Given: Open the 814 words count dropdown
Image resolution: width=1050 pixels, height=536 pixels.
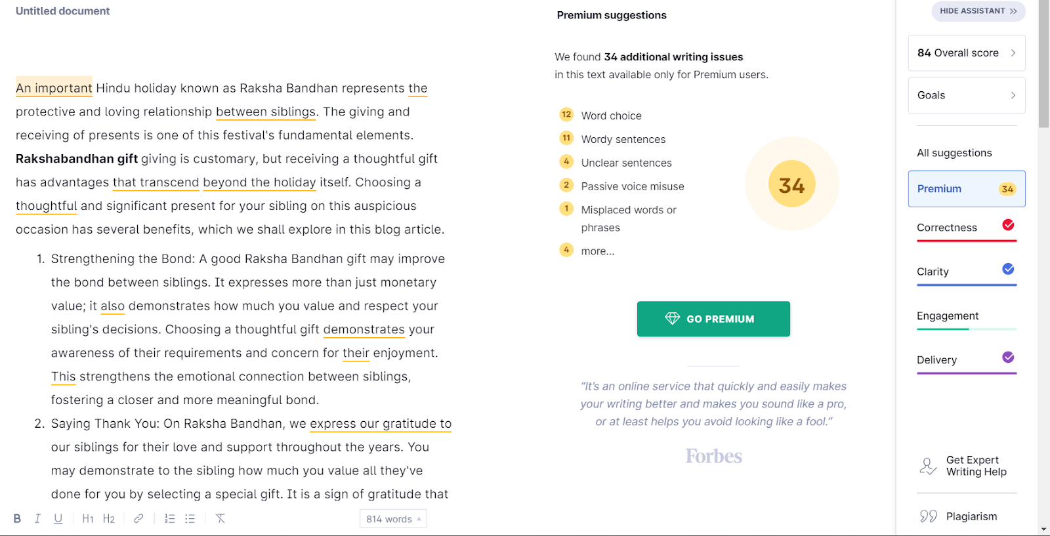Looking at the screenshot, I should (x=393, y=519).
